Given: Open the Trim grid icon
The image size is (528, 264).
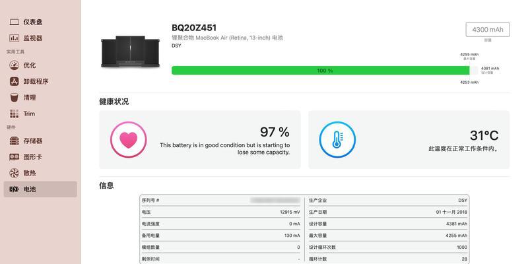Looking at the screenshot, I should pos(14,114).
